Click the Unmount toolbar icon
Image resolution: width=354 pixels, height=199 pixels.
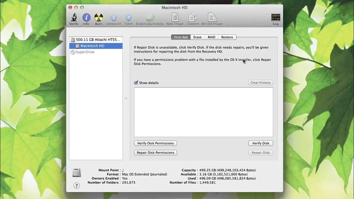[114, 17]
